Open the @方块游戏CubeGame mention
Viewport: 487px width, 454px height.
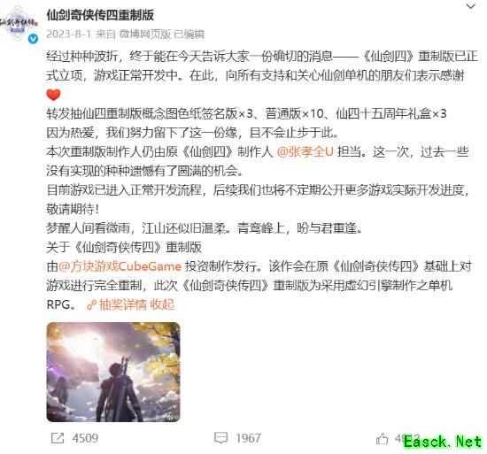120,266
